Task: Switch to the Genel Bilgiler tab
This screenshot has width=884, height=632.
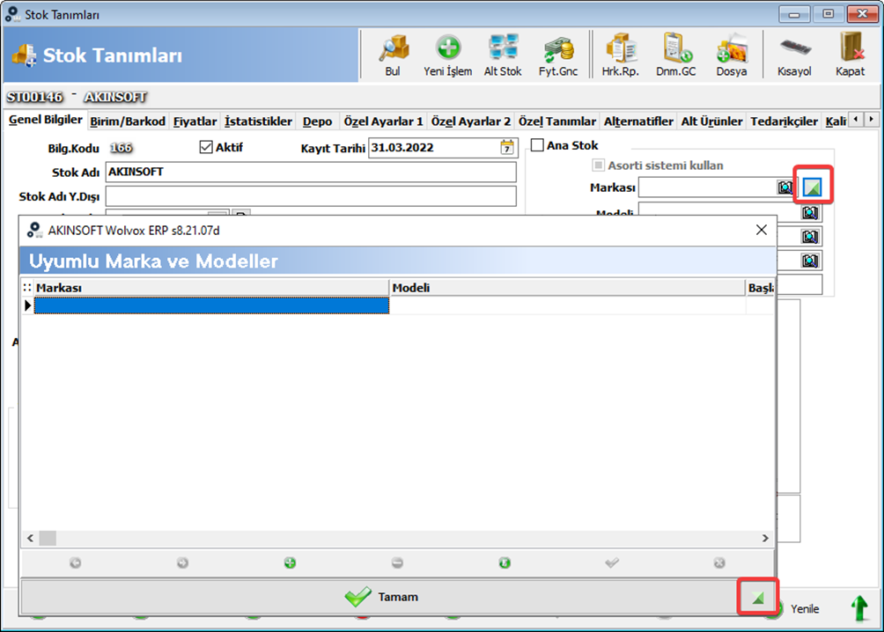Action: 46,120
